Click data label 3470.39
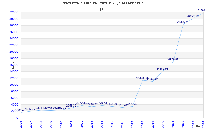The image size is (206, 129). point(132,104)
